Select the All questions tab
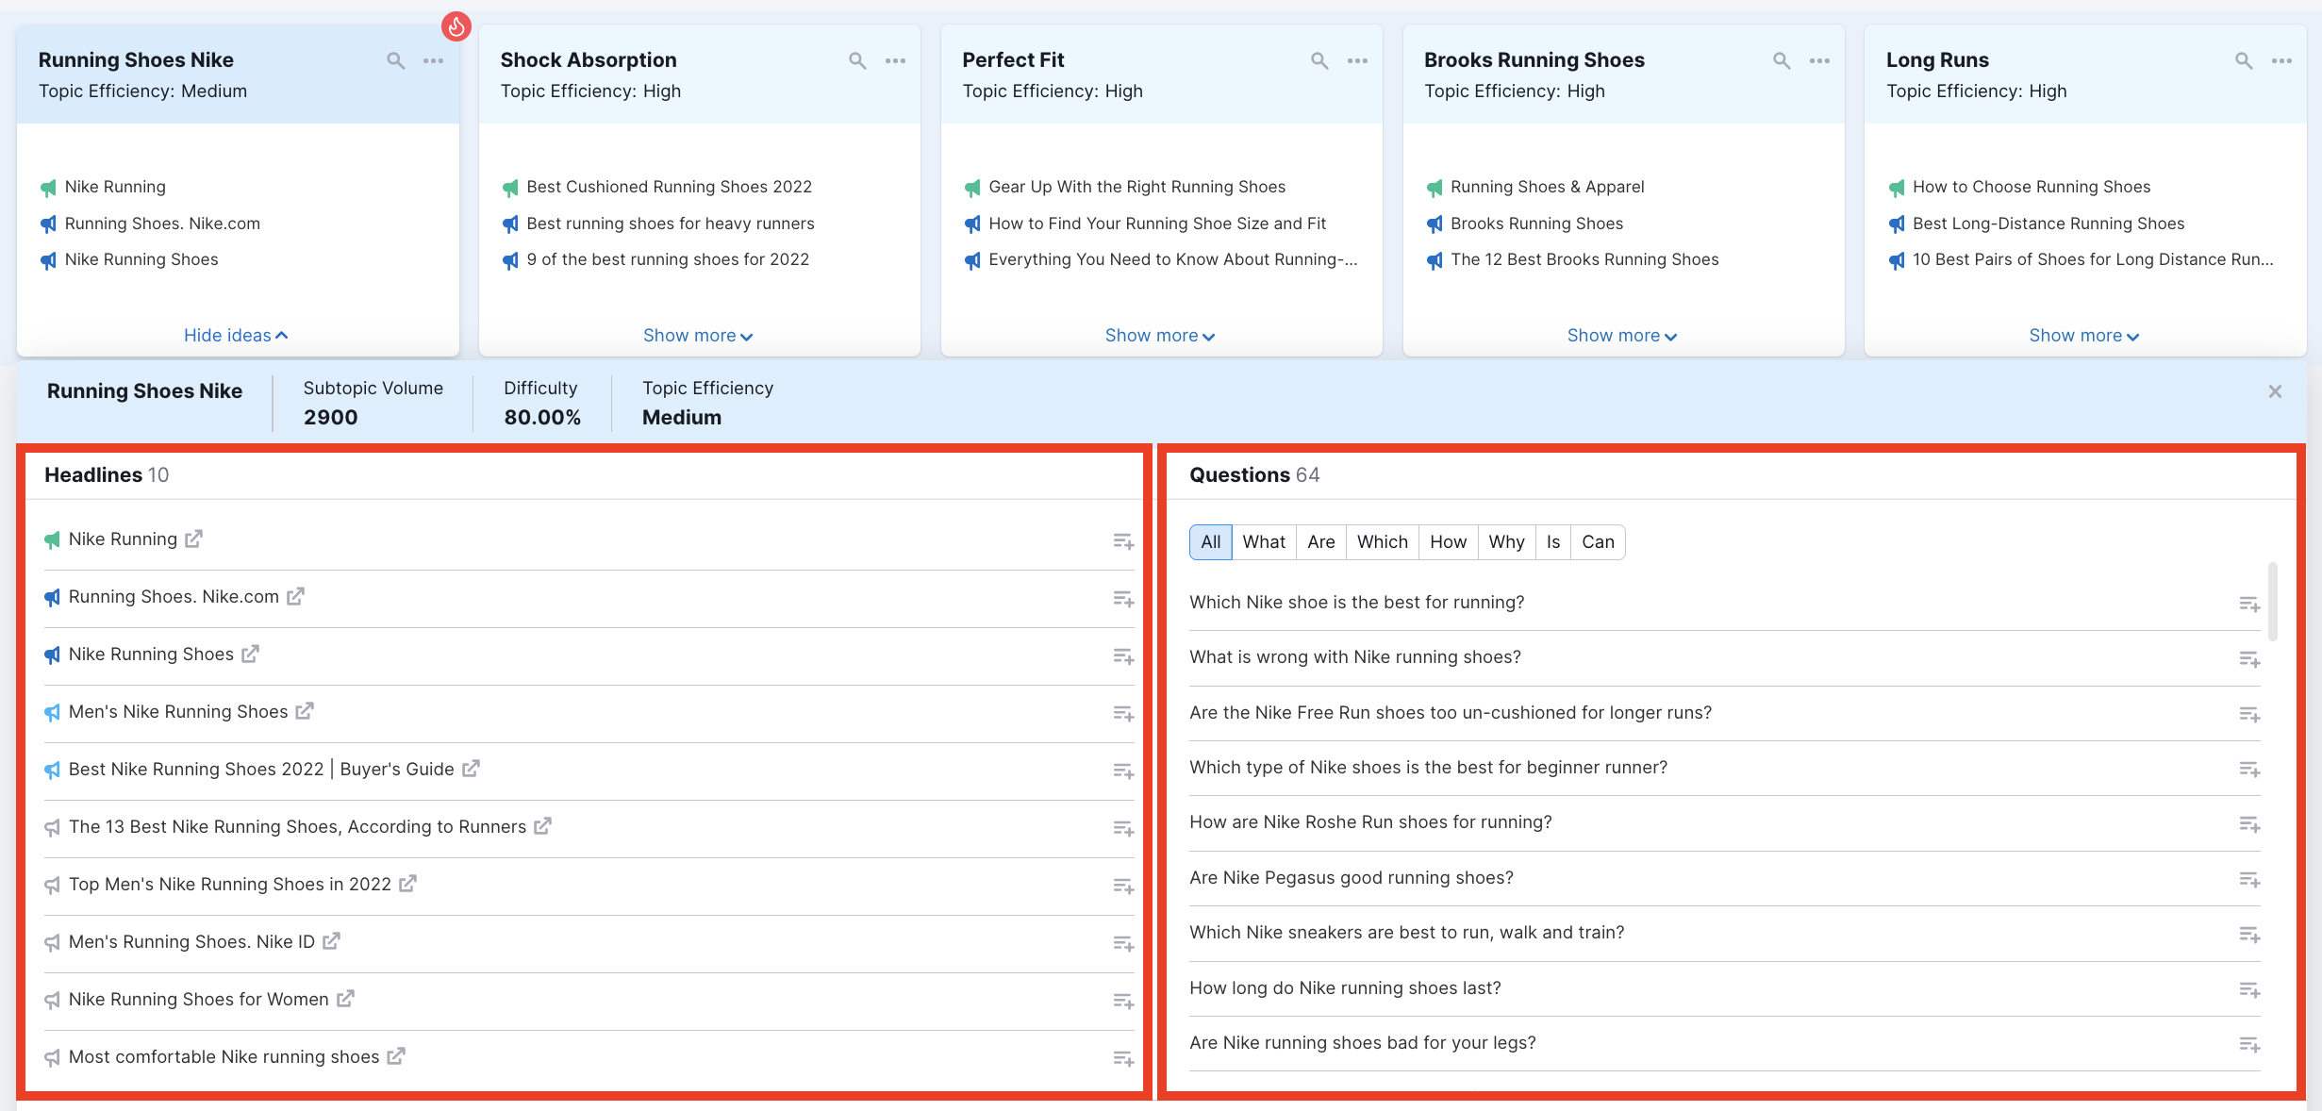 coord(1210,541)
